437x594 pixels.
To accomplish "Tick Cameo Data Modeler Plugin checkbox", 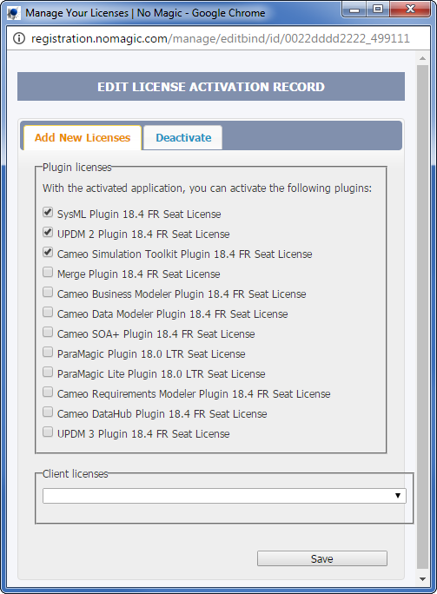I will (48, 312).
